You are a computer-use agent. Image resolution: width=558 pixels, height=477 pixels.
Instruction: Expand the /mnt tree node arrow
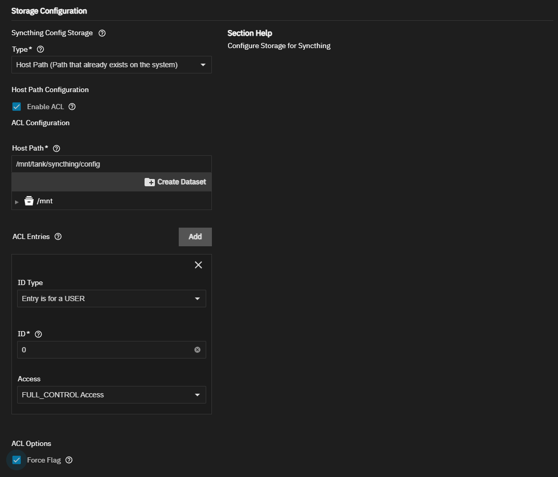[17, 202]
